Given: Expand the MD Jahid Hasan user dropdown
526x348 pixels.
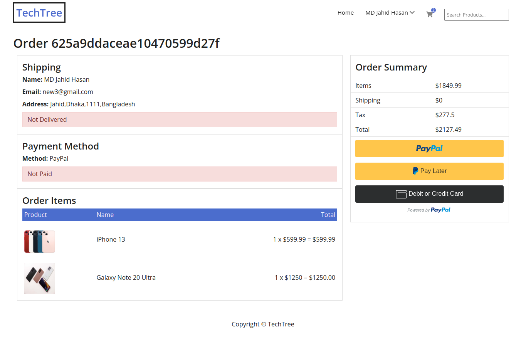Looking at the screenshot, I should point(390,13).
